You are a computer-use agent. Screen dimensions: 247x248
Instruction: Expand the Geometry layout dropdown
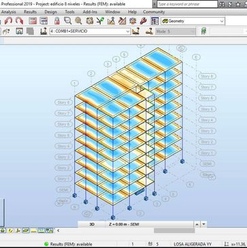(222, 21)
